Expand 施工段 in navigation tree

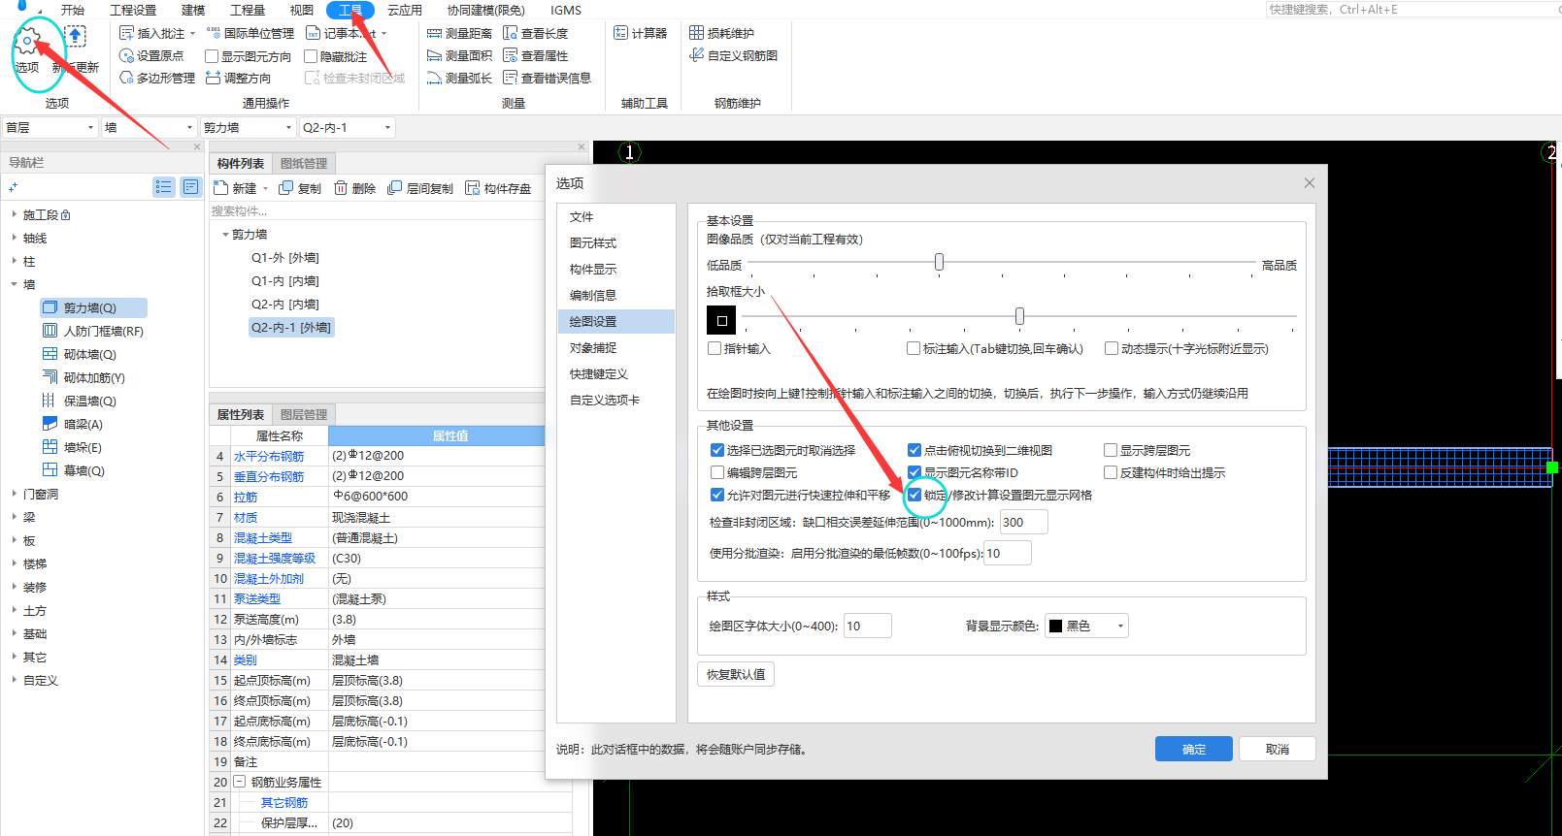(14, 214)
